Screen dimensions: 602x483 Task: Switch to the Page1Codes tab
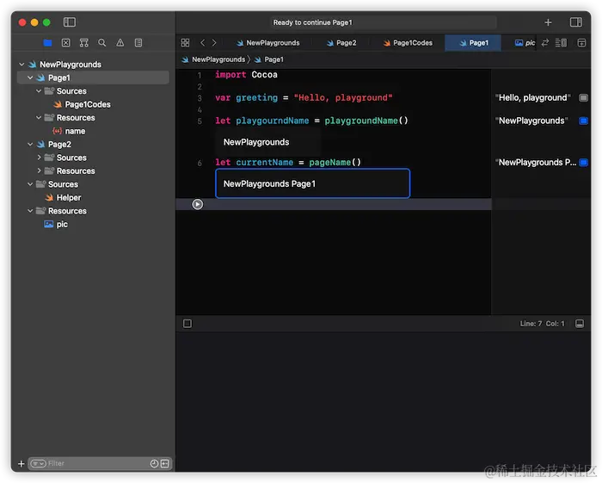coord(408,43)
